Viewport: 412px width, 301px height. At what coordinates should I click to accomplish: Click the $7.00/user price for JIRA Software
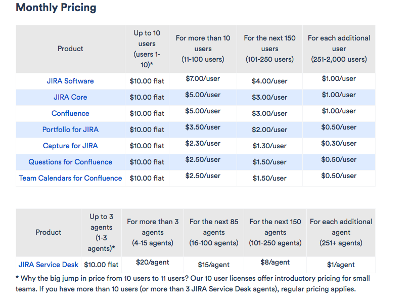click(x=203, y=79)
